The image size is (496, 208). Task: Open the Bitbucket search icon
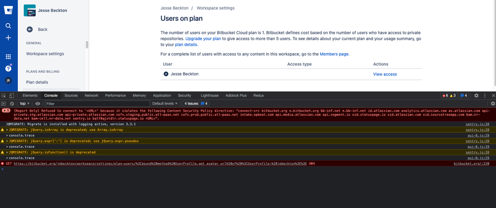[x=8, y=26]
